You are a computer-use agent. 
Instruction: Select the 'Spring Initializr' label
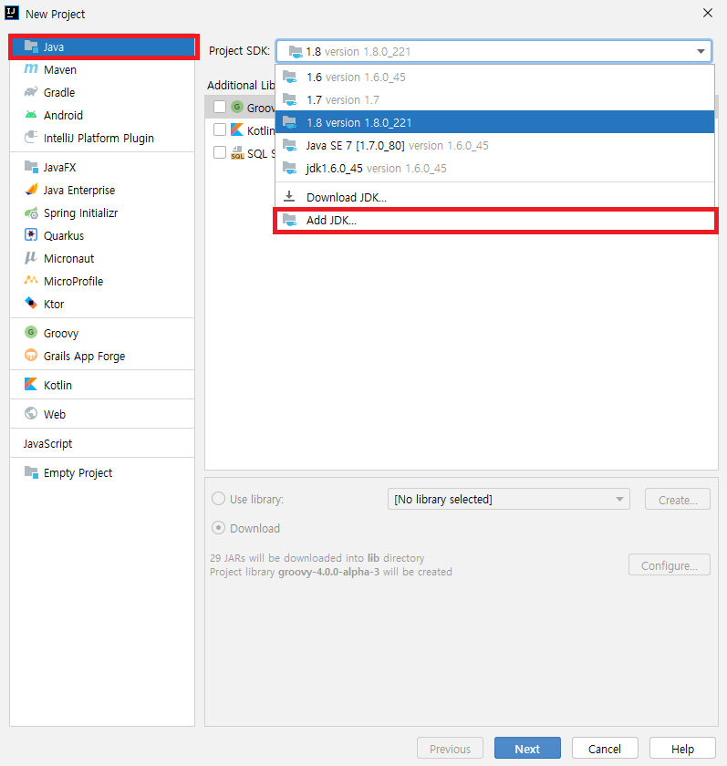tap(80, 213)
